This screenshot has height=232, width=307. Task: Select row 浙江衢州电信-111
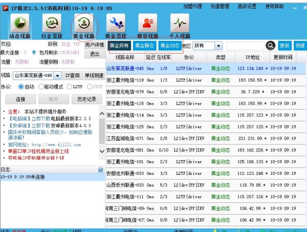[206, 197]
